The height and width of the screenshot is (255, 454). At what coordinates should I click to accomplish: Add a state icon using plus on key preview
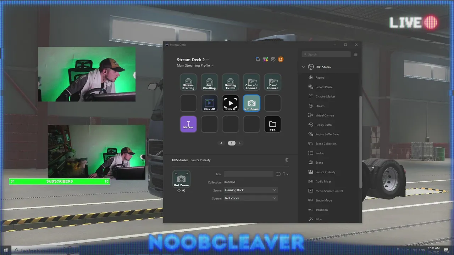coord(176,174)
